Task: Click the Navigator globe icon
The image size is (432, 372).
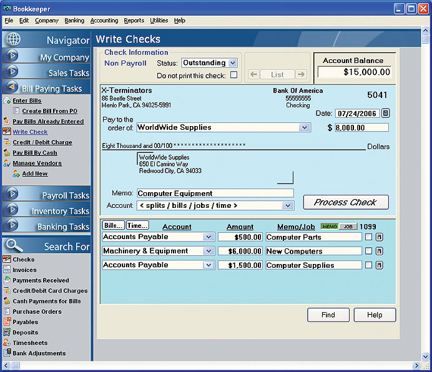Action: 13,39
